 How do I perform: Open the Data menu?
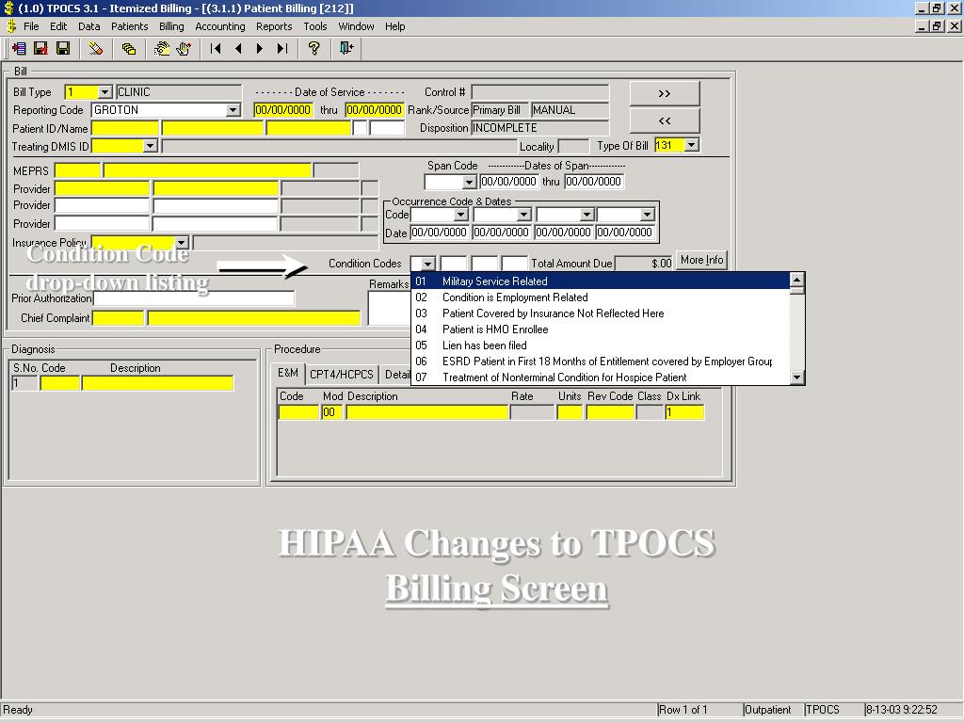click(89, 26)
